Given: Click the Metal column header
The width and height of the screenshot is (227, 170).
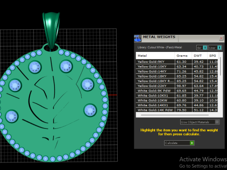Looking at the screenshot, I should (155, 56).
